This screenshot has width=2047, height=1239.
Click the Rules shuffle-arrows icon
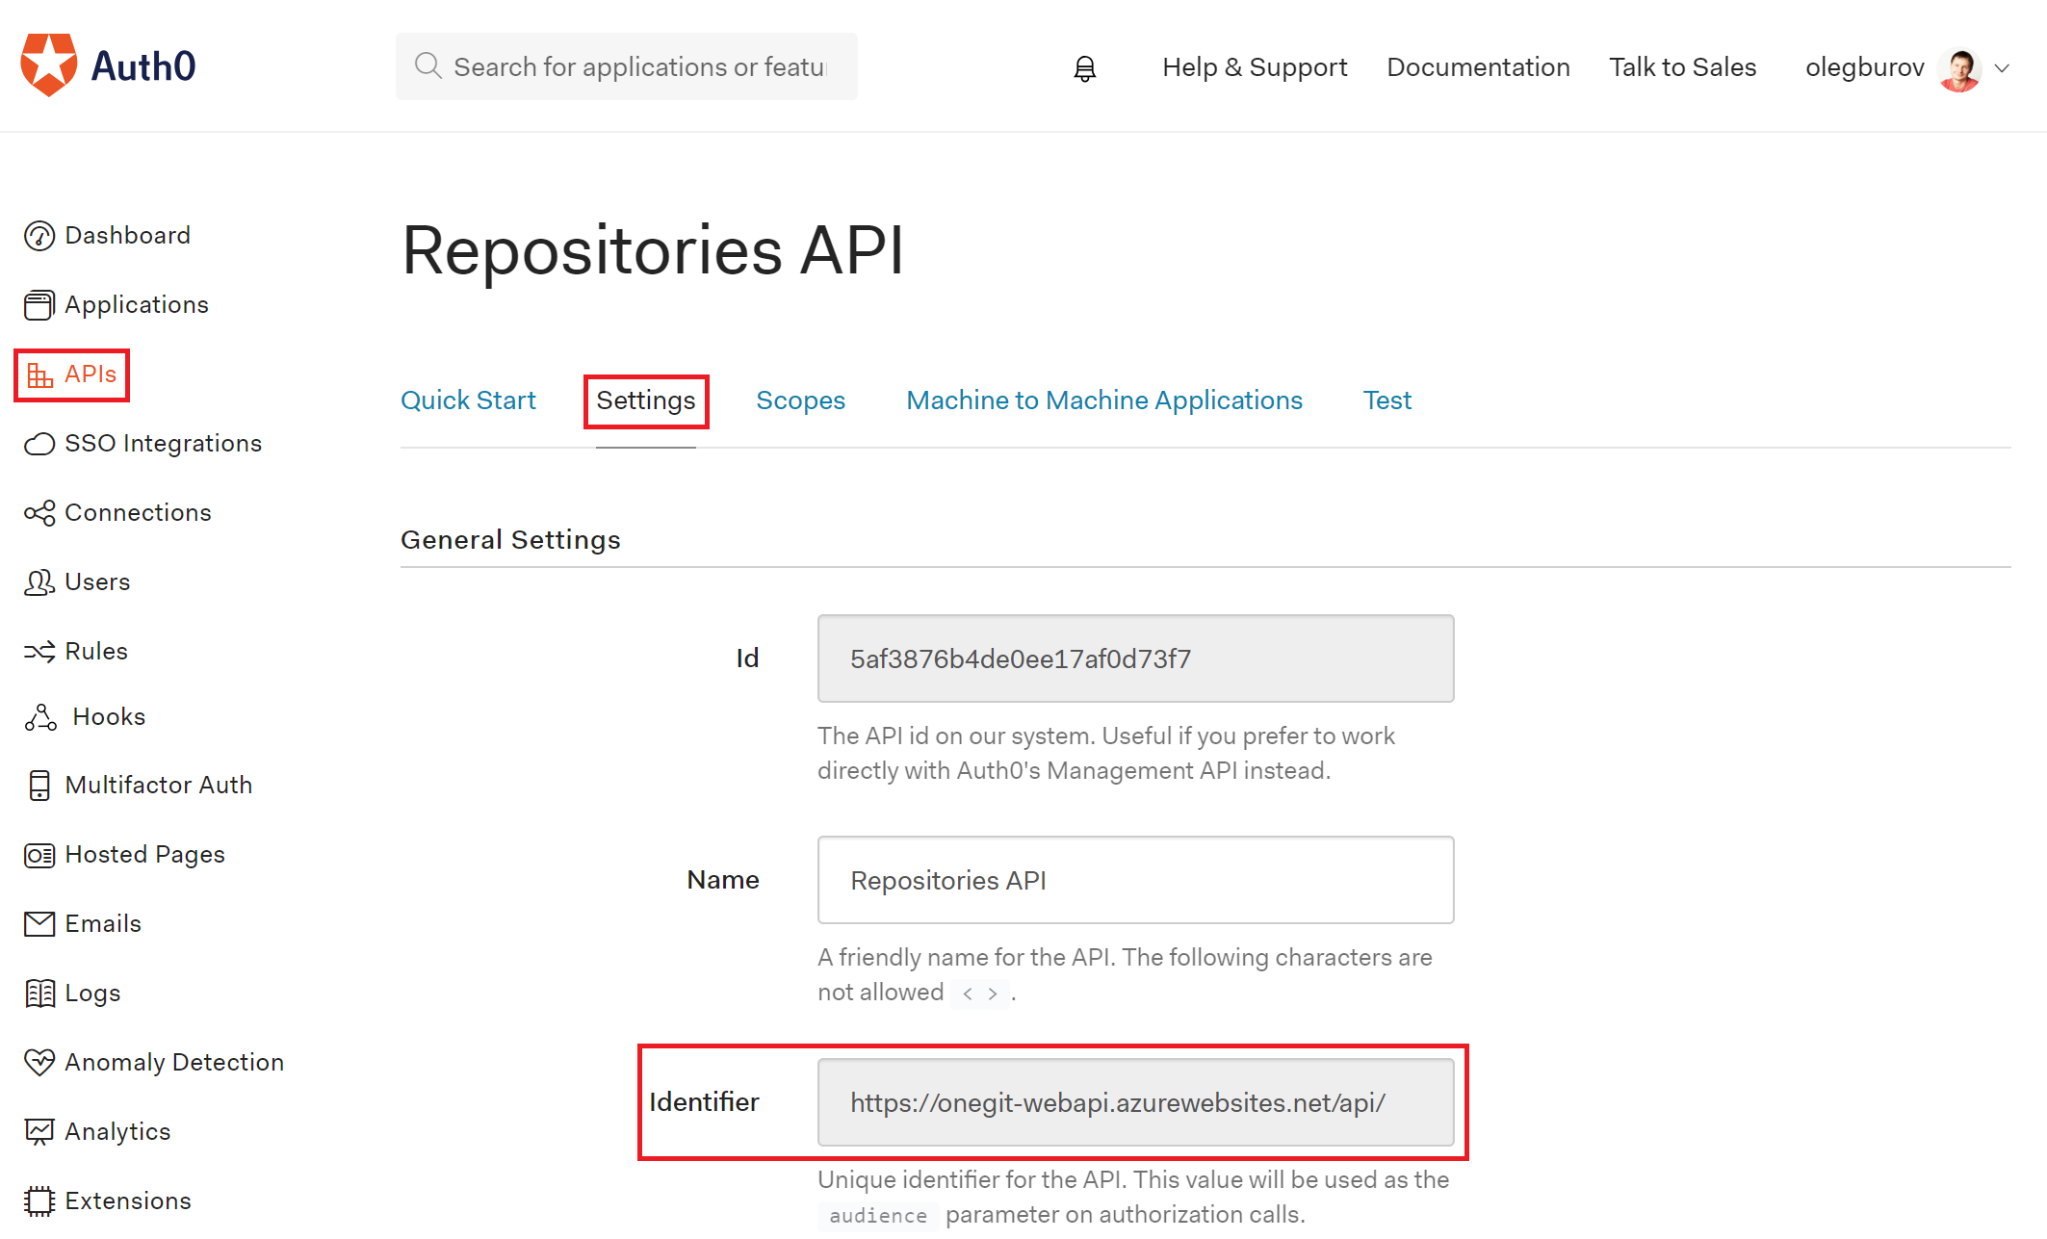pyautogui.click(x=39, y=652)
